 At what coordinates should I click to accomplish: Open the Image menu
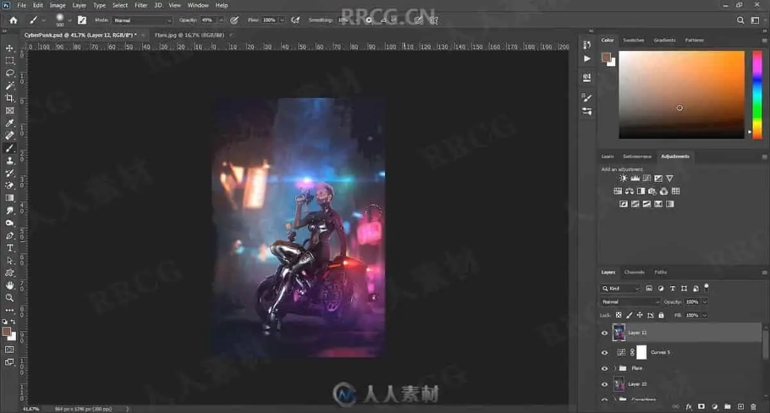(x=58, y=5)
